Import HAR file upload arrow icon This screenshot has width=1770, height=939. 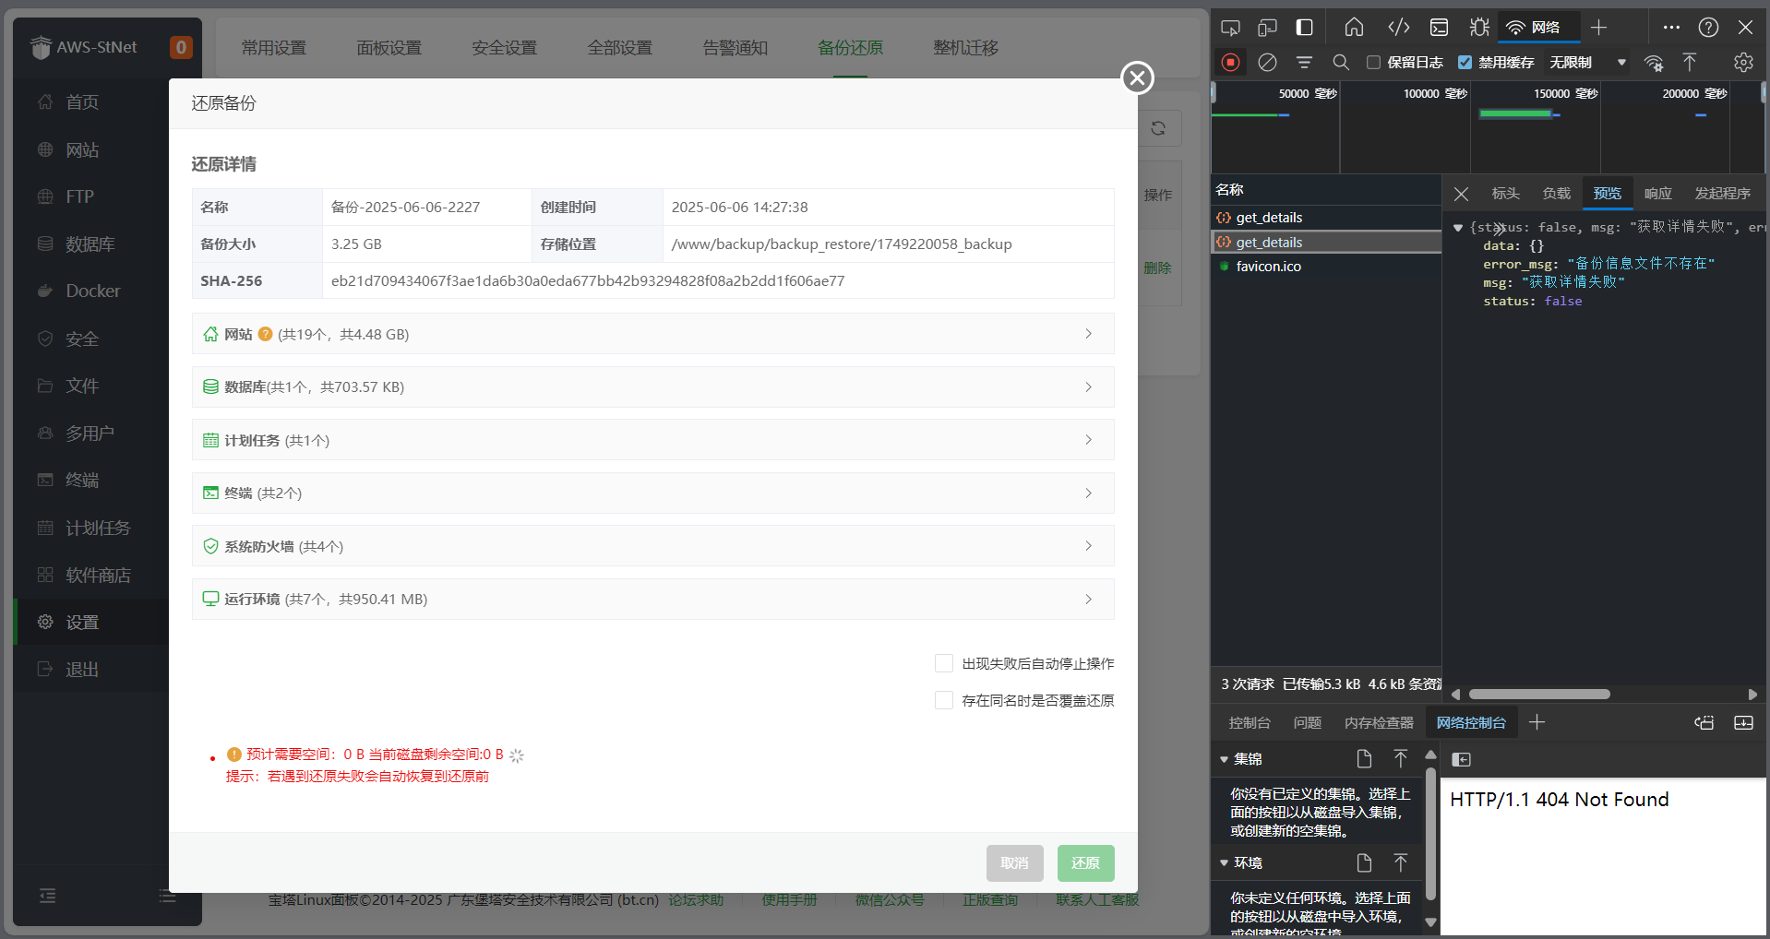pyautogui.click(x=1689, y=63)
